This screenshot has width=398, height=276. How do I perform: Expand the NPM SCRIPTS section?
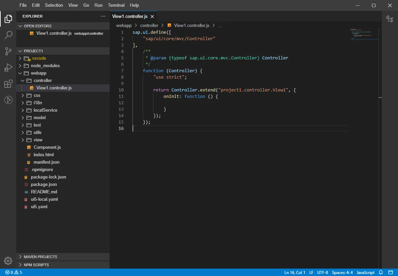pyautogui.click(x=36, y=265)
